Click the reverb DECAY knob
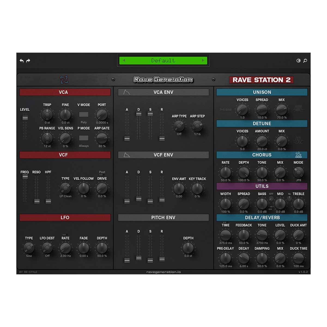The width and height of the screenshot is (327, 327). 244,258
